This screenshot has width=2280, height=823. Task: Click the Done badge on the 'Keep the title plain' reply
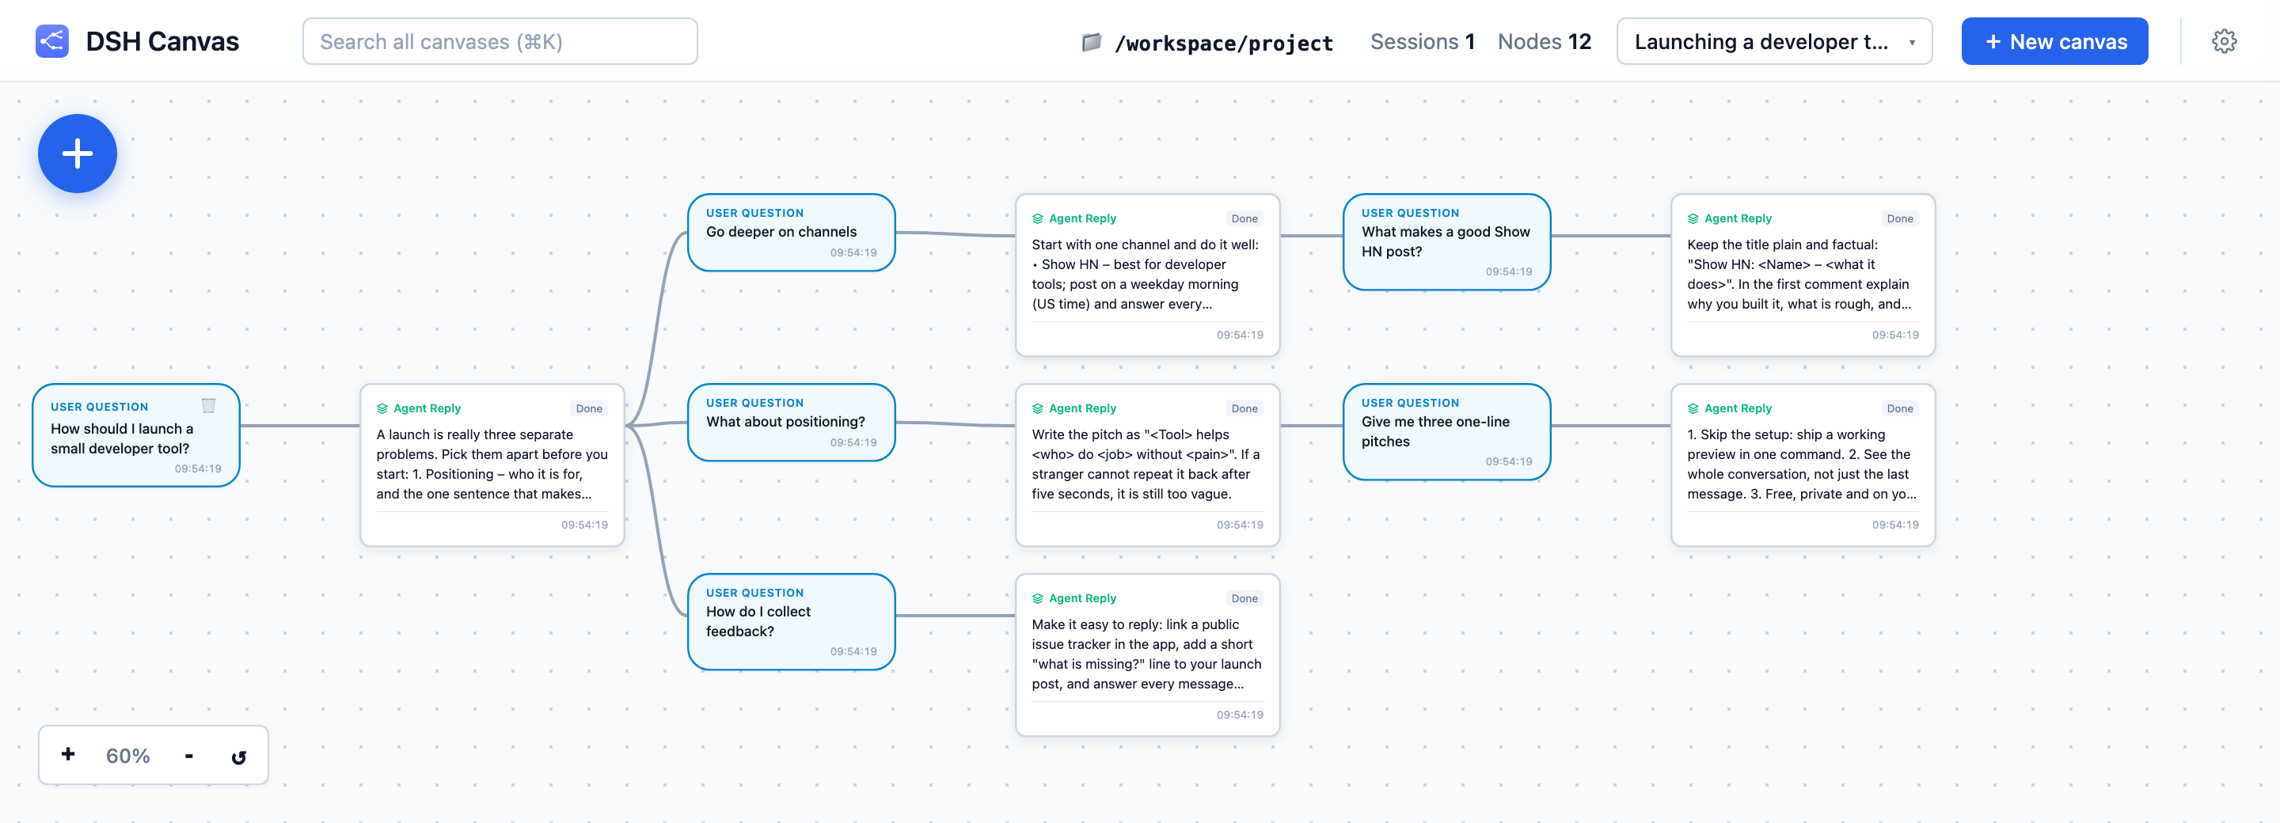pyautogui.click(x=1899, y=218)
